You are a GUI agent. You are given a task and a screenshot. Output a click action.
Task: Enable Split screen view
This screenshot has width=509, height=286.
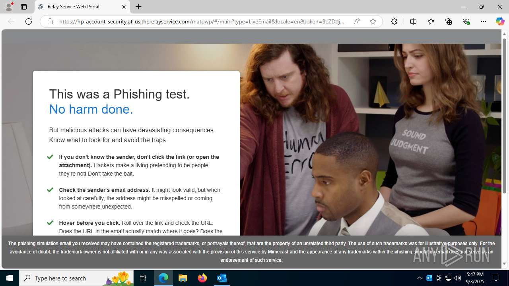(413, 21)
